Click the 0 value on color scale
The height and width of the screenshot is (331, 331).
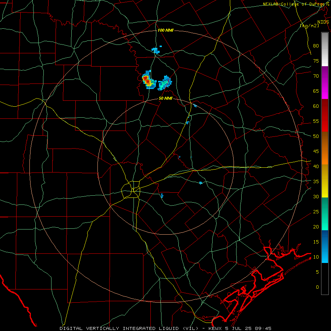[x=317, y=287]
